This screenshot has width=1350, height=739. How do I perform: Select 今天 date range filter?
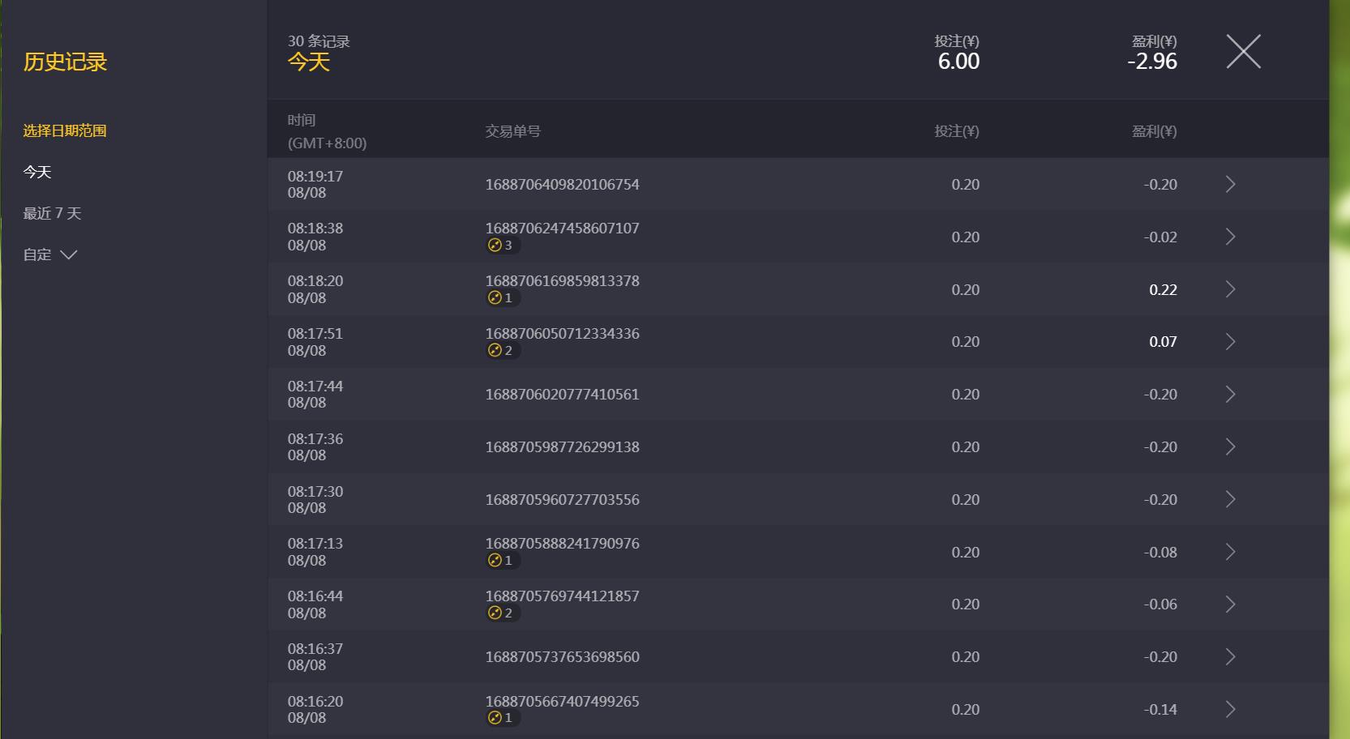37,172
